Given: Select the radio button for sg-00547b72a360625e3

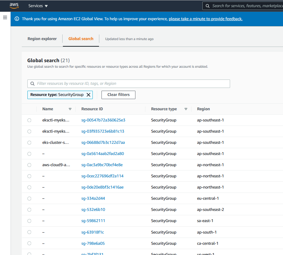Looking at the screenshot, I should tap(29, 120).
